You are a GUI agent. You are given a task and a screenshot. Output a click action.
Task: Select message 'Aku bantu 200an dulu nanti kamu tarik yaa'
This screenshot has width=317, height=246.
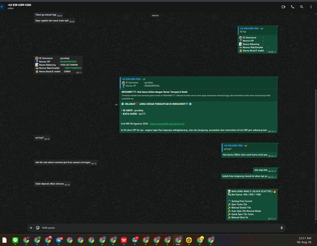pyautogui.click(x=245, y=155)
